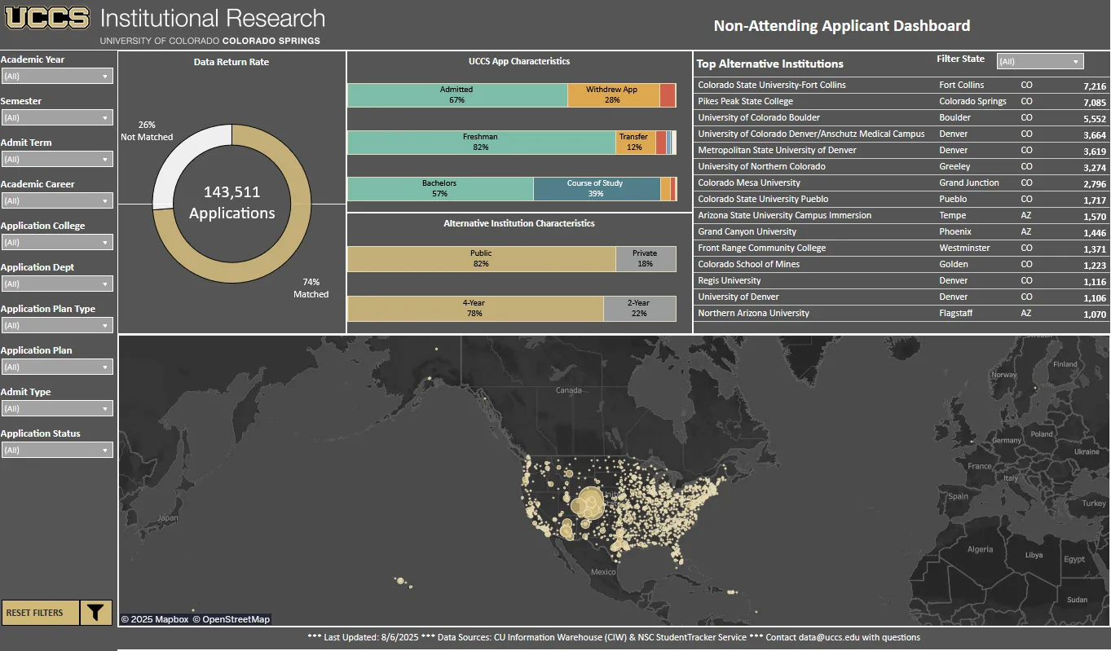The image size is (1111, 651).
Task: Select Arizona State University Campus Immersion row
Action: tap(902, 216)
